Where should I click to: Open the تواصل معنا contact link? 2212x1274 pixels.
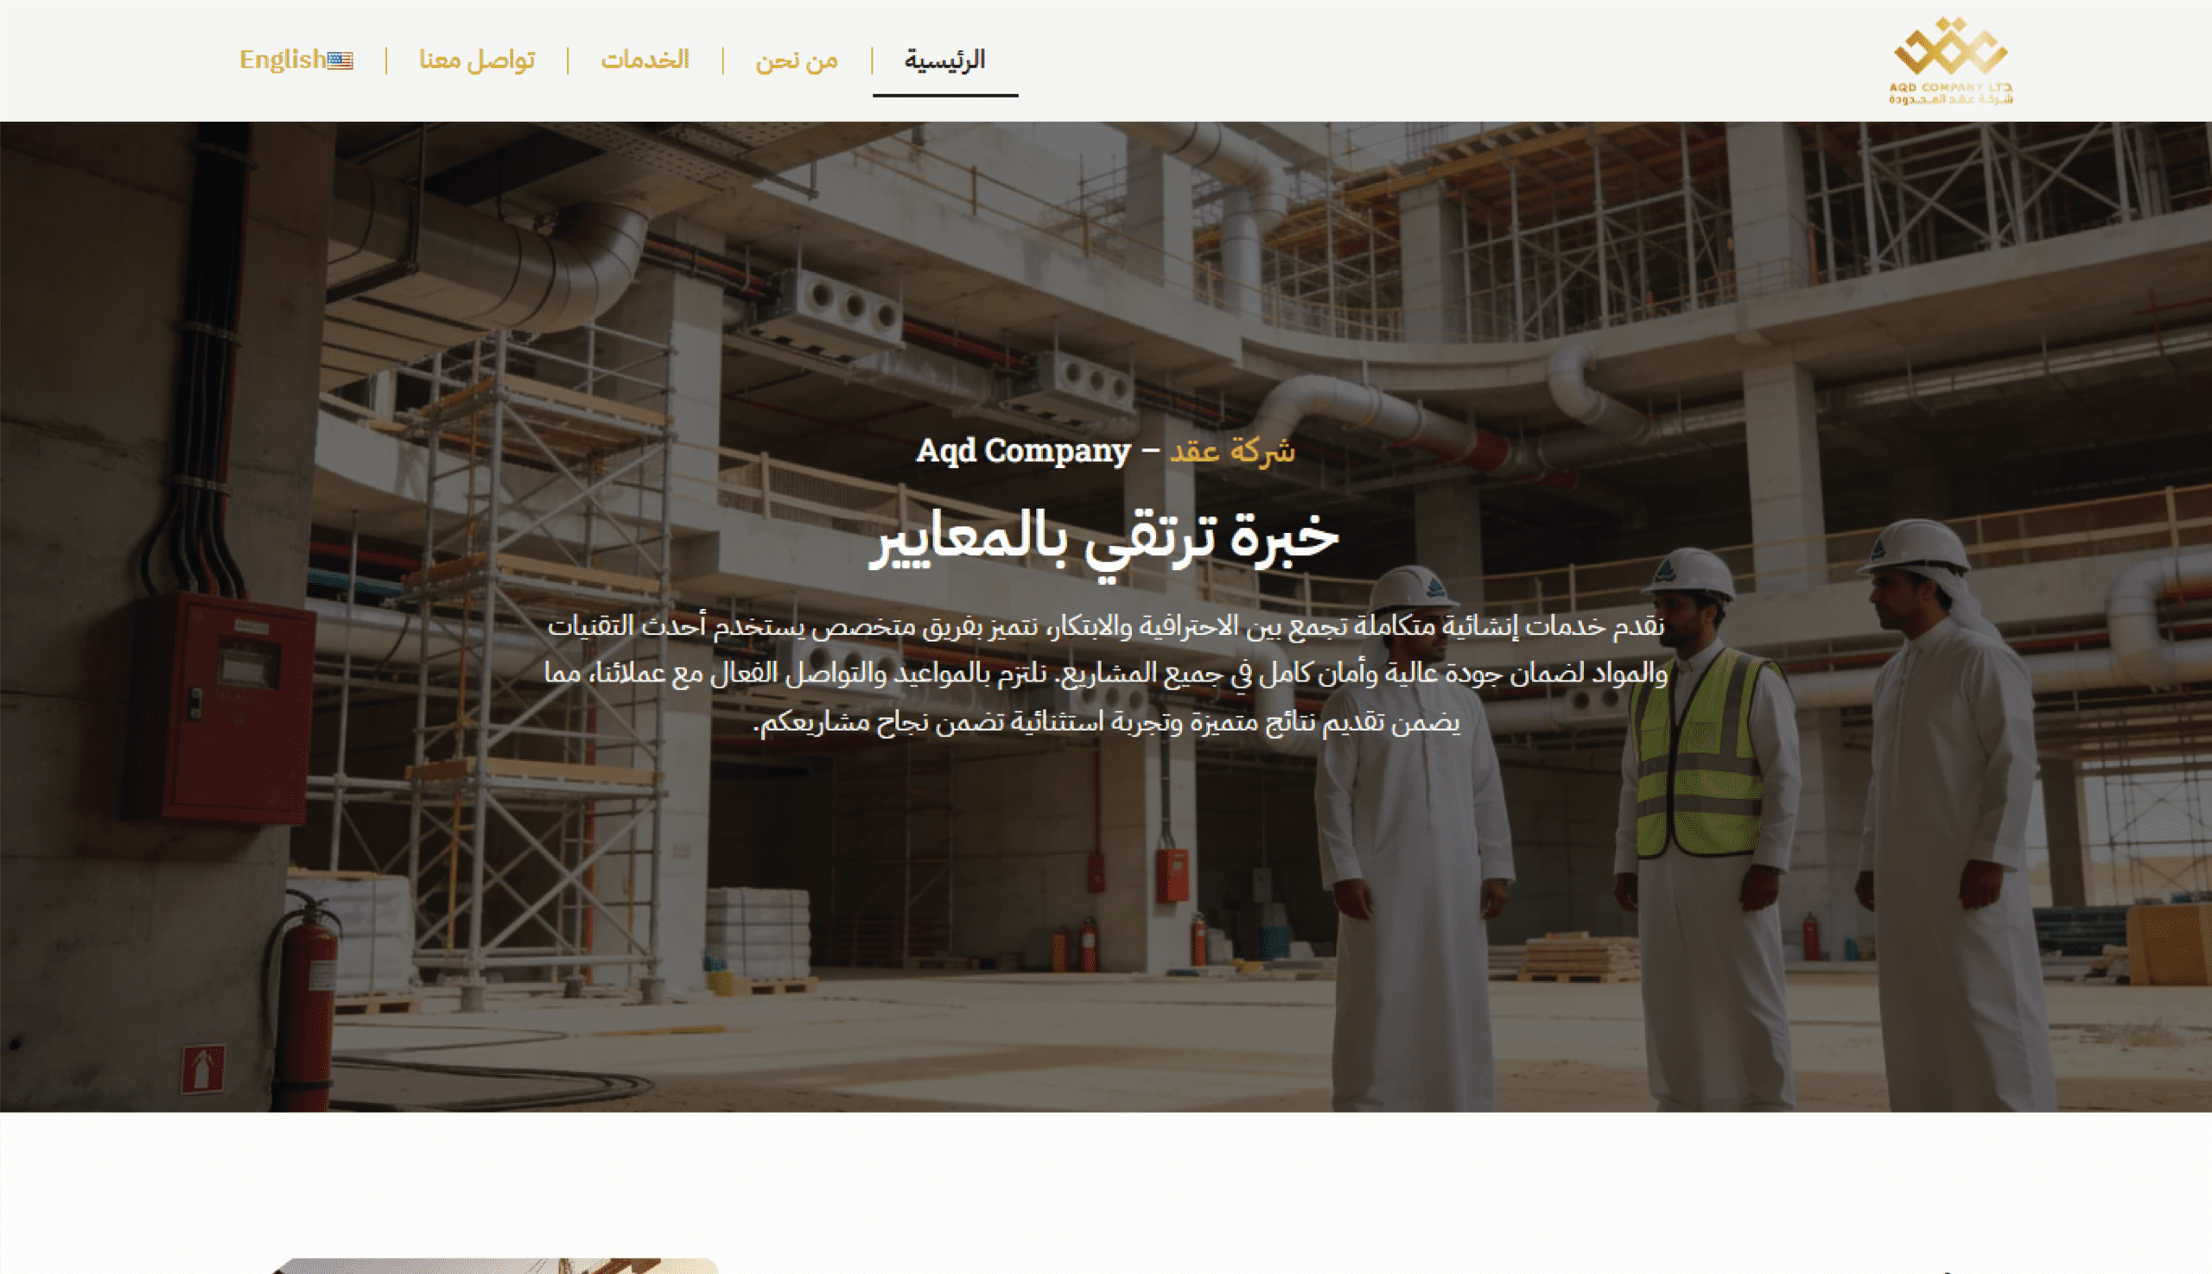coord(477,60)
